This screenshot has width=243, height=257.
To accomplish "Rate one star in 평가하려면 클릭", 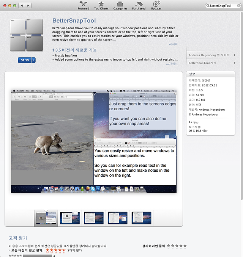I will tap(169, 246).
